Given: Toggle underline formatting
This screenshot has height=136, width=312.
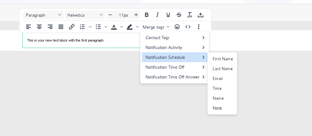Looking at the screenshot, I should click(168, 15).
